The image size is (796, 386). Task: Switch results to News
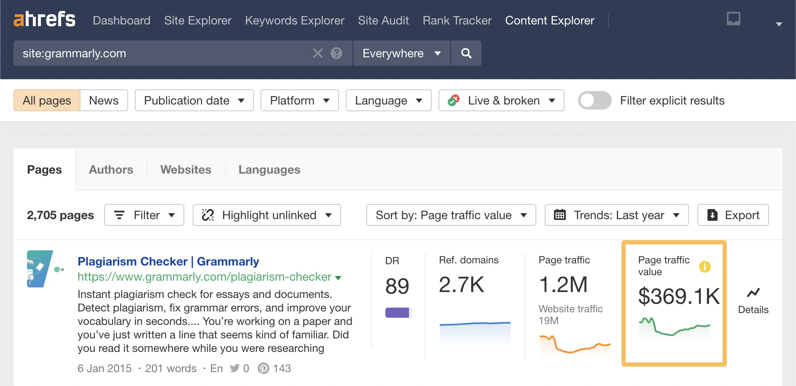point(103,100)
